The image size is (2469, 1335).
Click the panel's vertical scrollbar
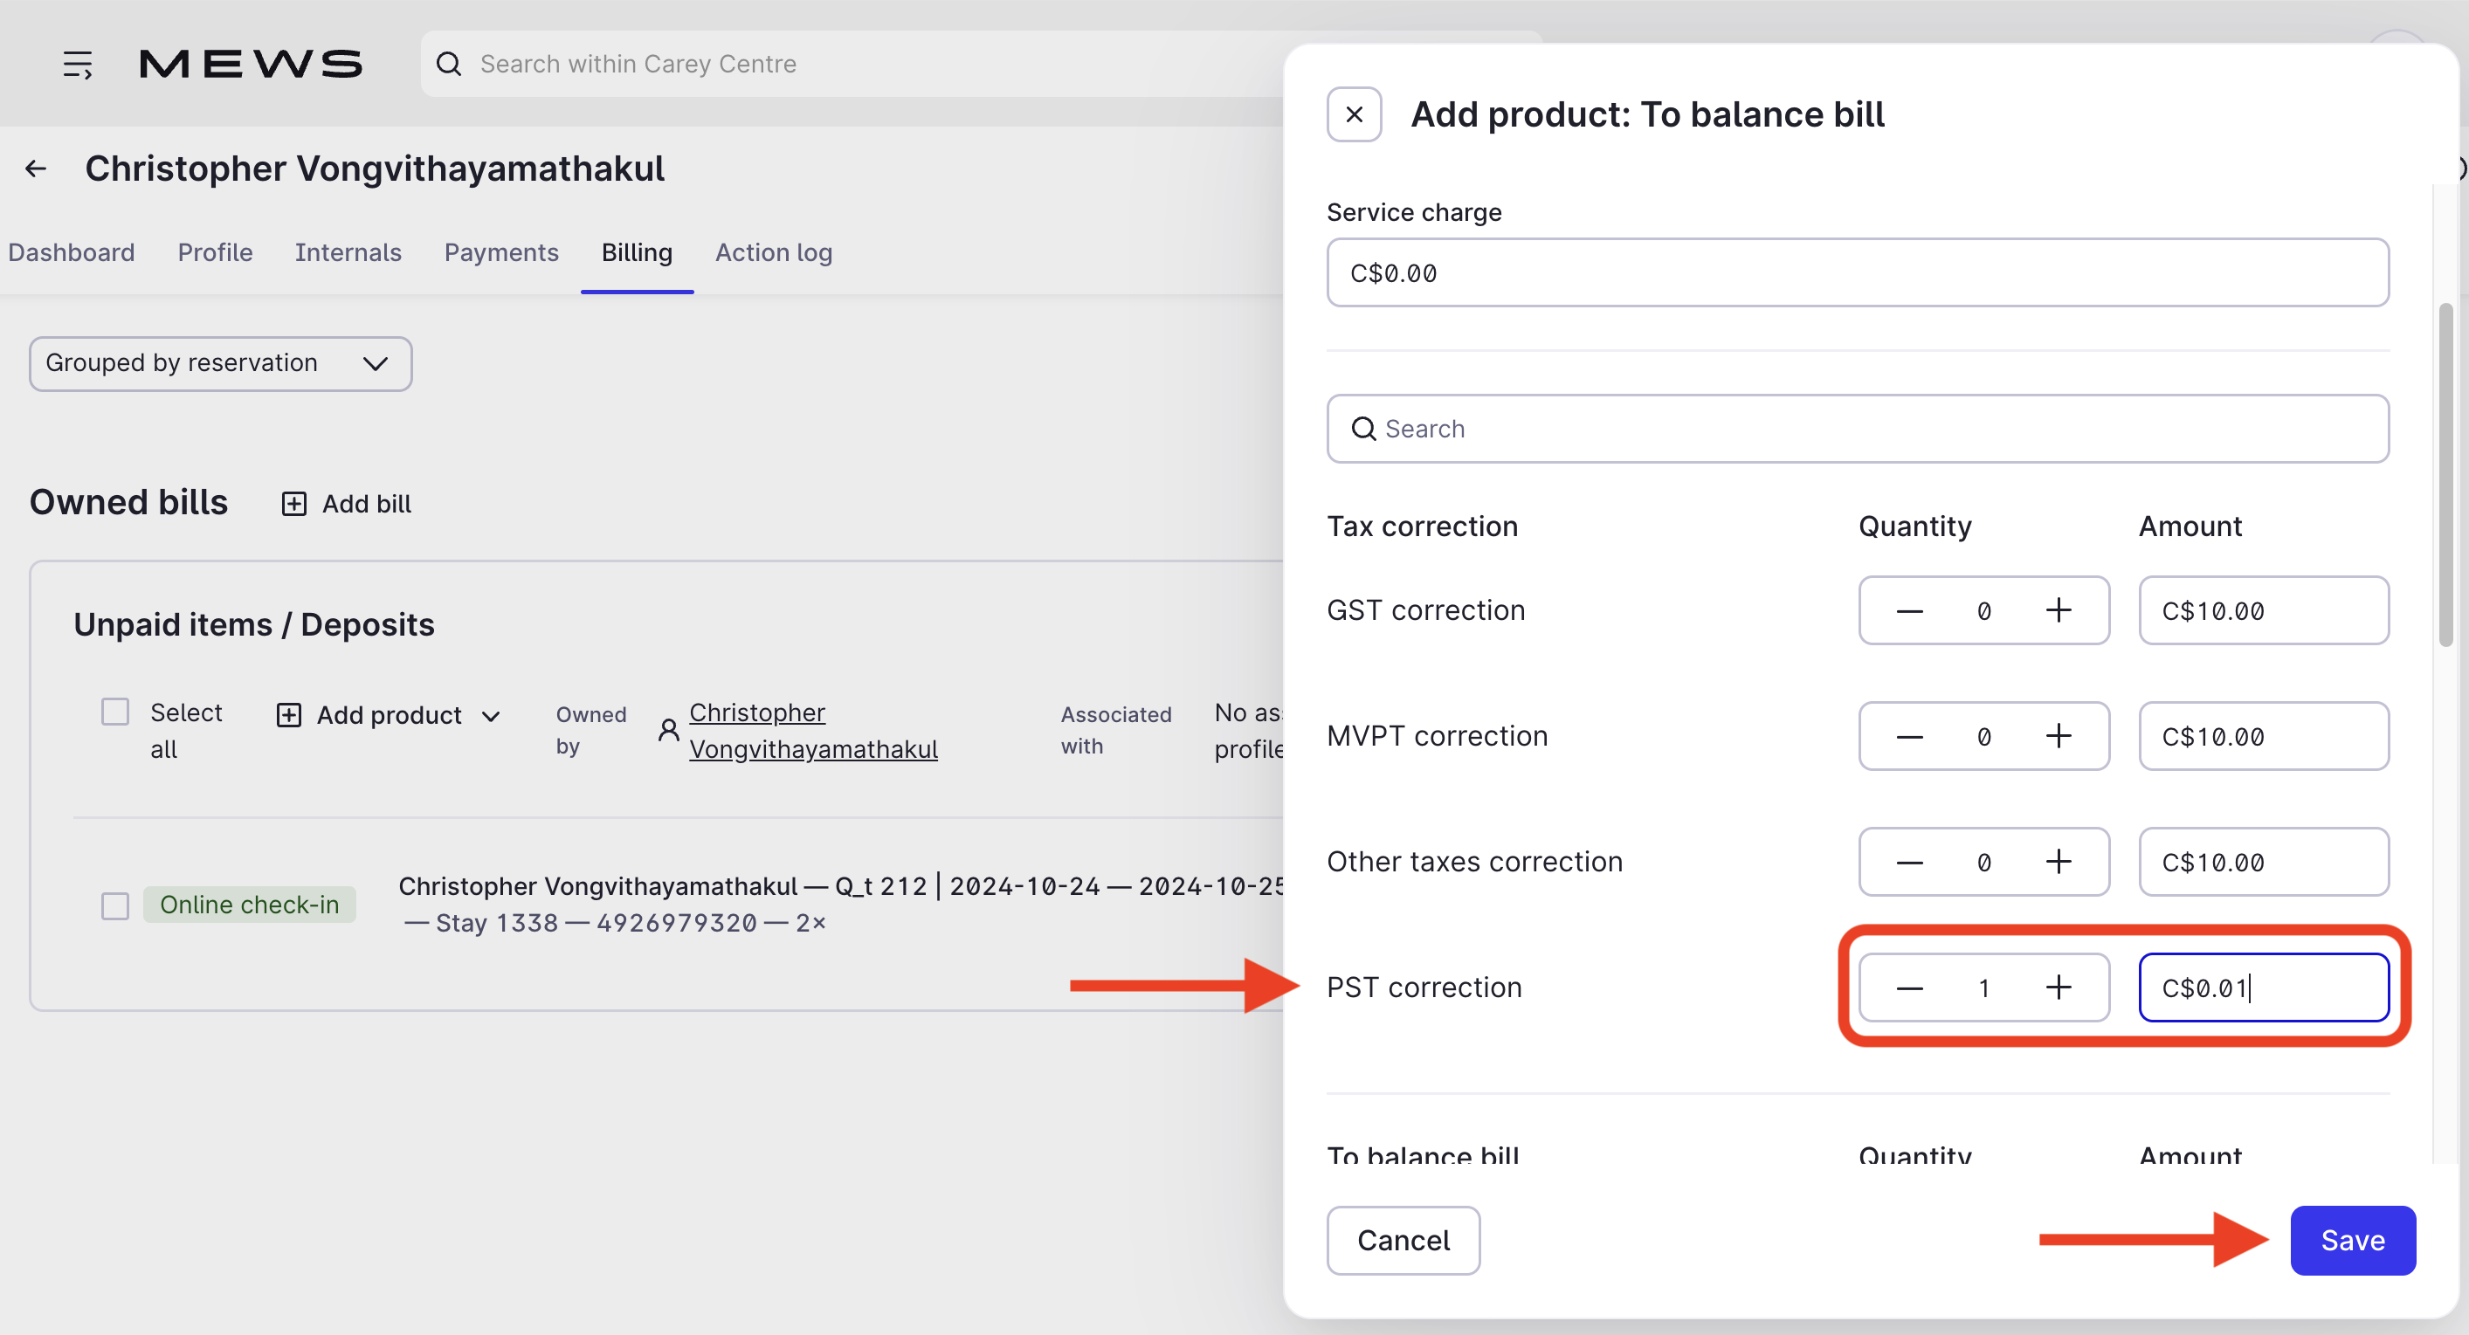click(x=2445, y=474)
